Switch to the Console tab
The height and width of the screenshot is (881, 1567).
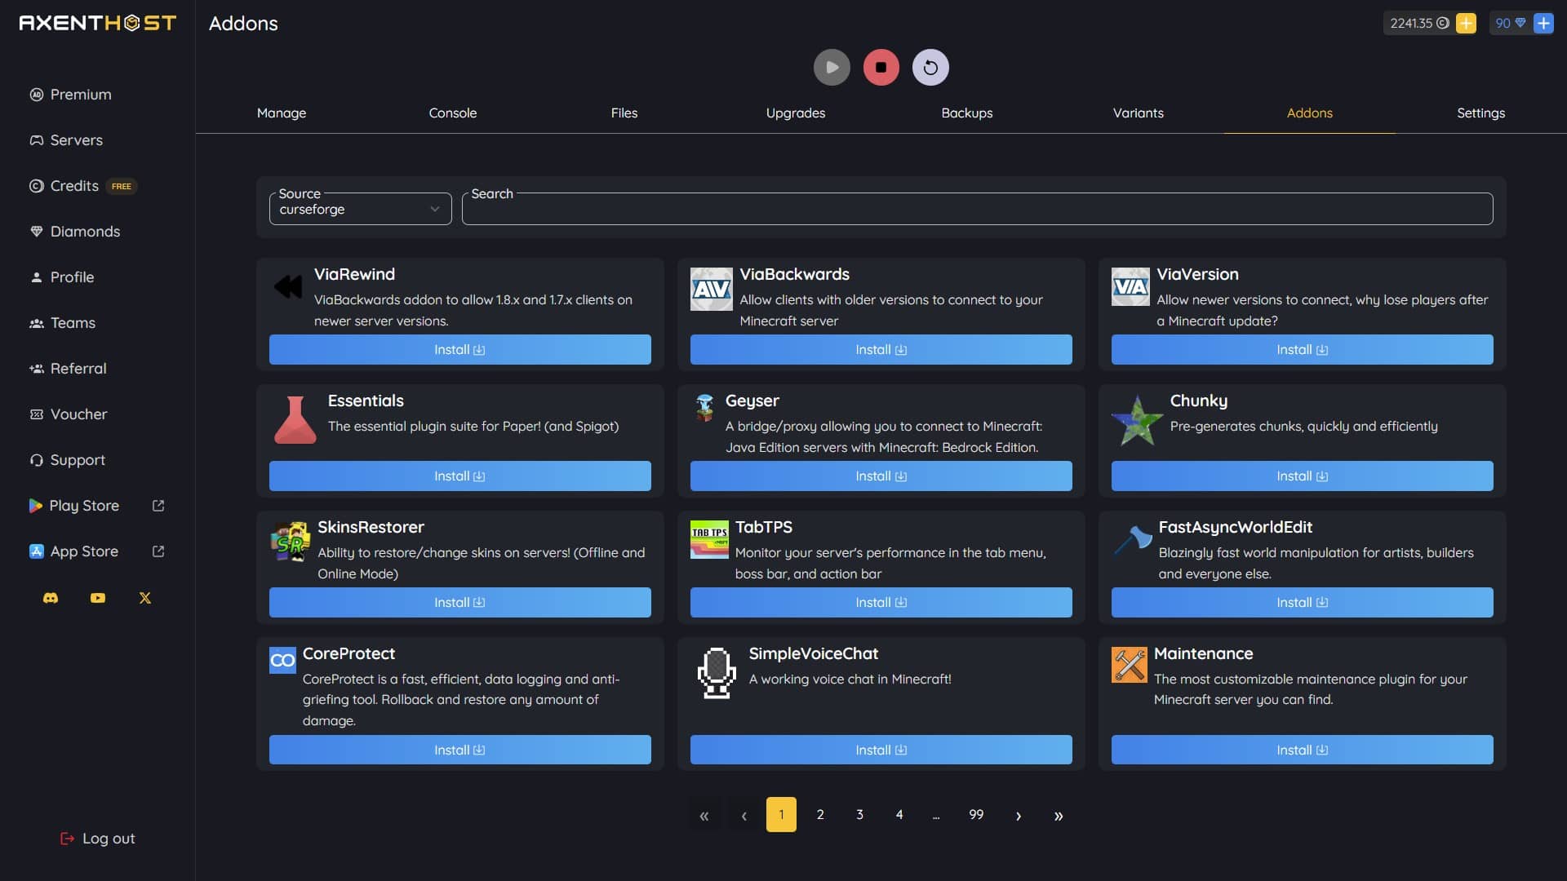tap(452, 113)
